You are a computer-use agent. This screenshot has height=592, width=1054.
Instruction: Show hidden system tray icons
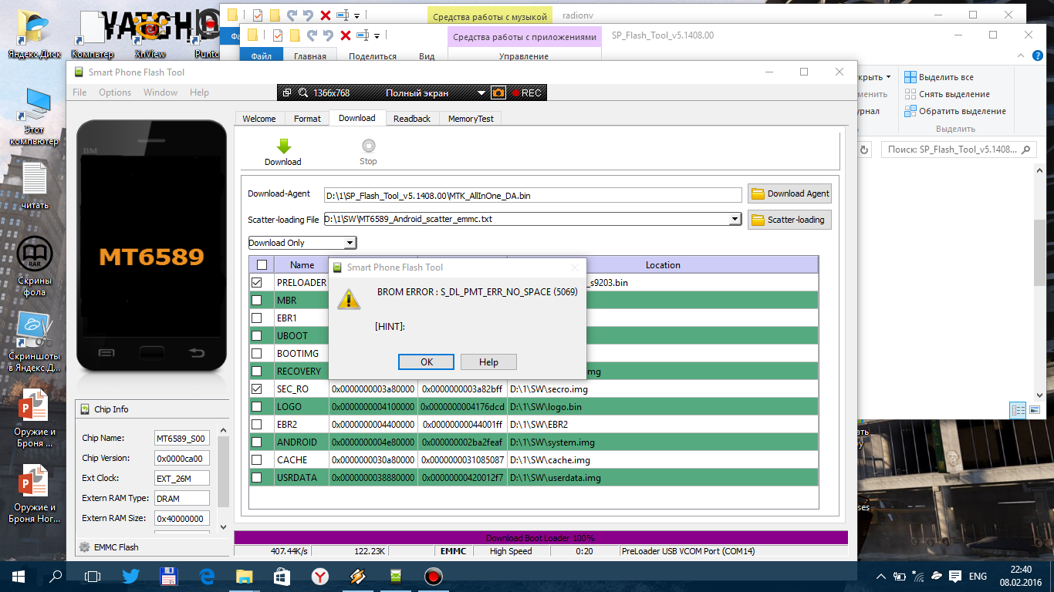click(882, 576)
